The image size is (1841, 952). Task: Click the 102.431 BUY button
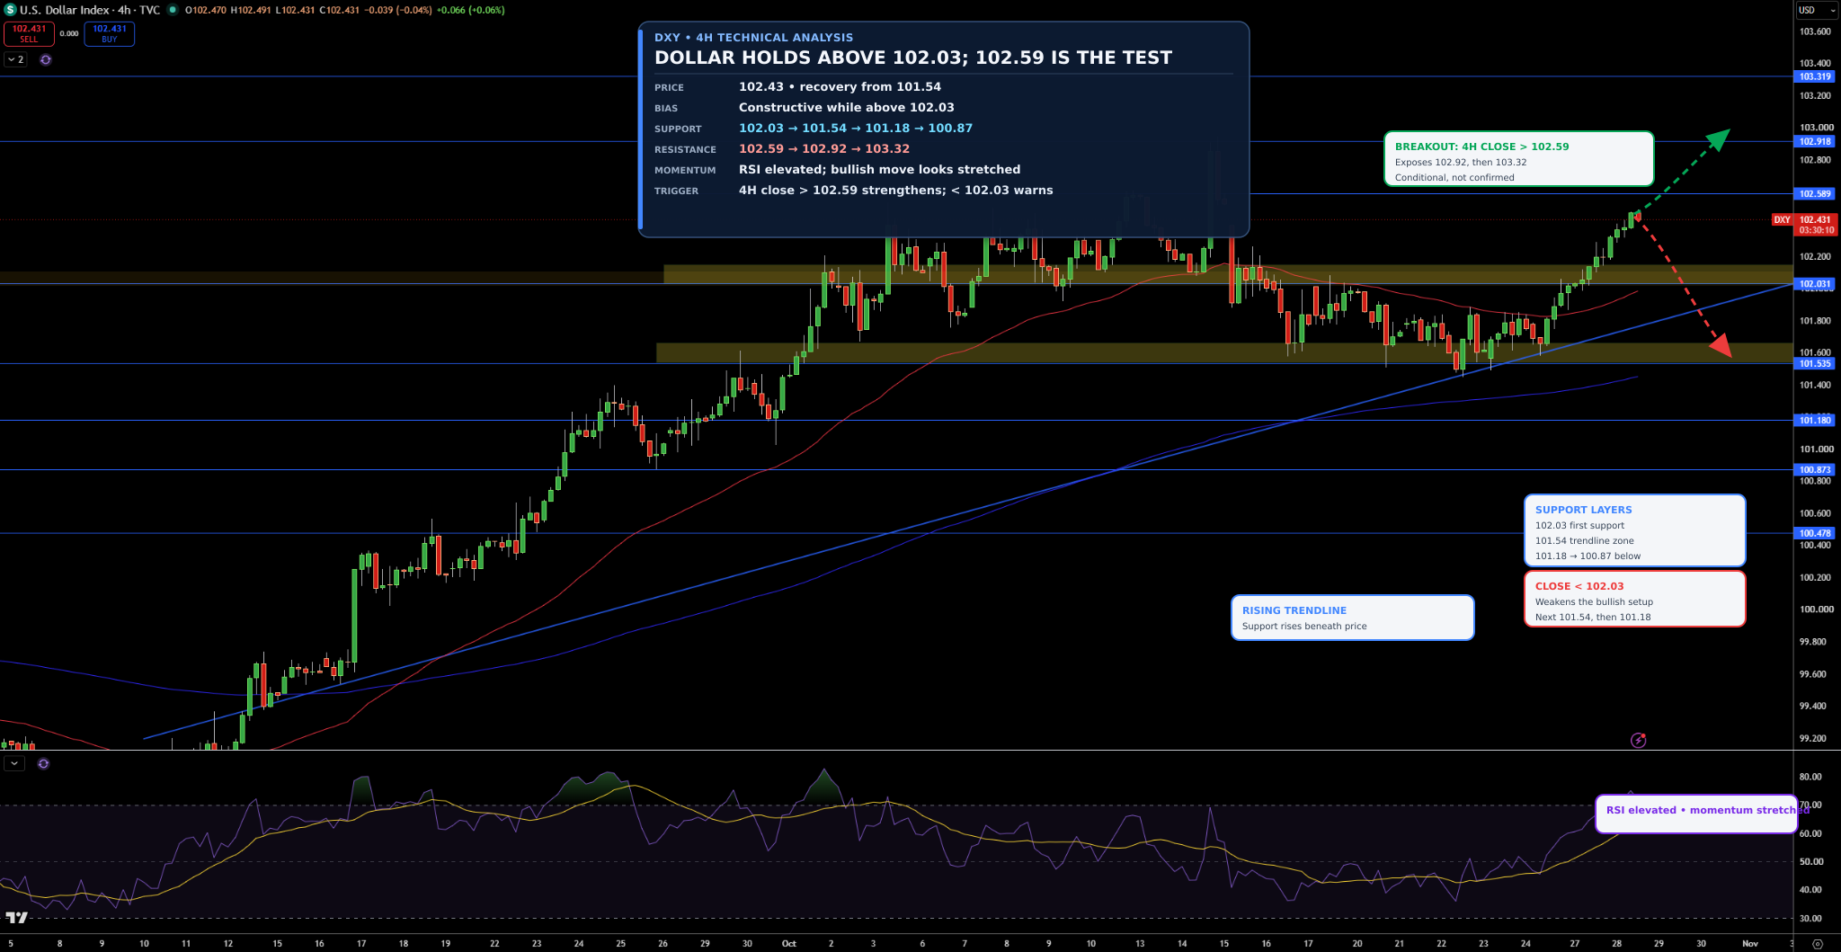pos(110,34)
